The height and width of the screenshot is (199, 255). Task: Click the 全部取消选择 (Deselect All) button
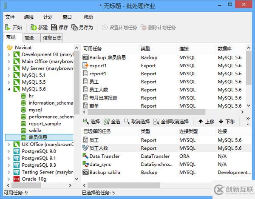coord(171,122)
